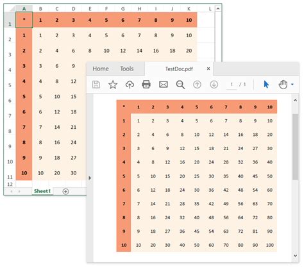
Task: Click the PDF viewer vertical scrollbar thumb
Action: [x=295, y=147]
